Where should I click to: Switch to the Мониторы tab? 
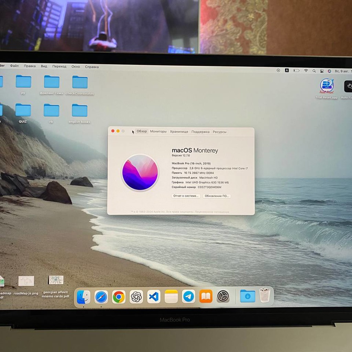(x=158, y=132)
